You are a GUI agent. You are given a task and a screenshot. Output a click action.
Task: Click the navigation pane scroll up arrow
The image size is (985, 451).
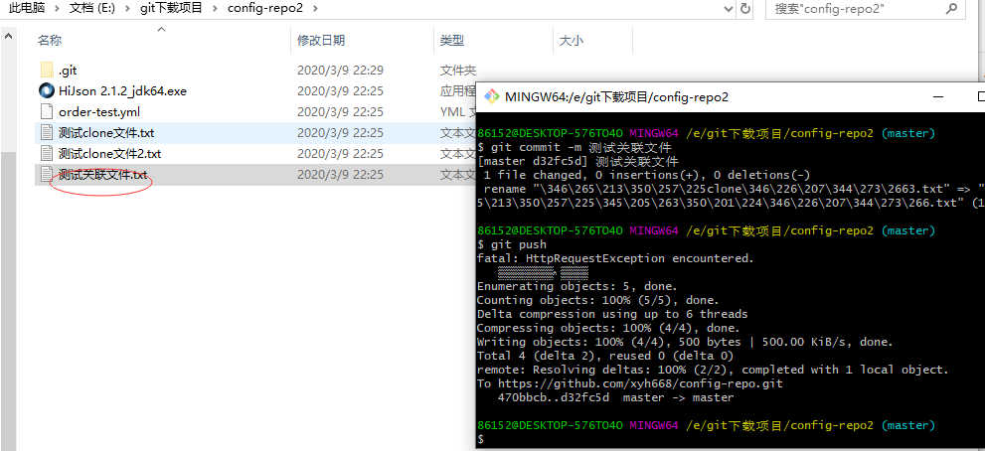pos(8,36)
